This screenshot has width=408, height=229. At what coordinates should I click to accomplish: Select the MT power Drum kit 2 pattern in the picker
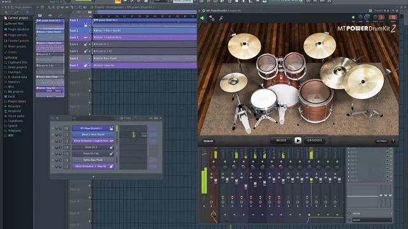50,24
